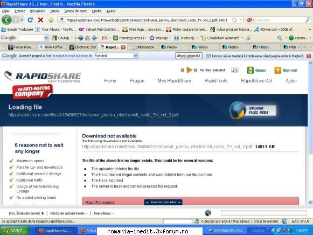Screen dimensions: 313x235
Task: Open downloads icon in Firefox status bar
Action: tap(197, 221)
